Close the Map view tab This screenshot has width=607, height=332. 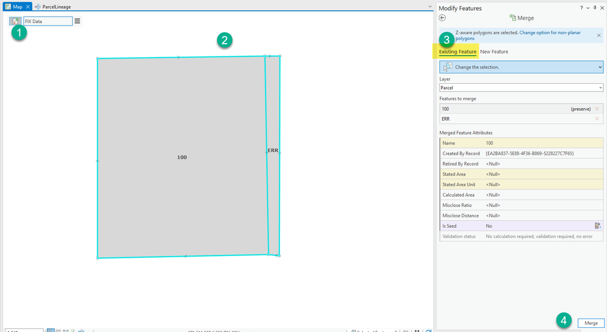(x=28, y=7)
